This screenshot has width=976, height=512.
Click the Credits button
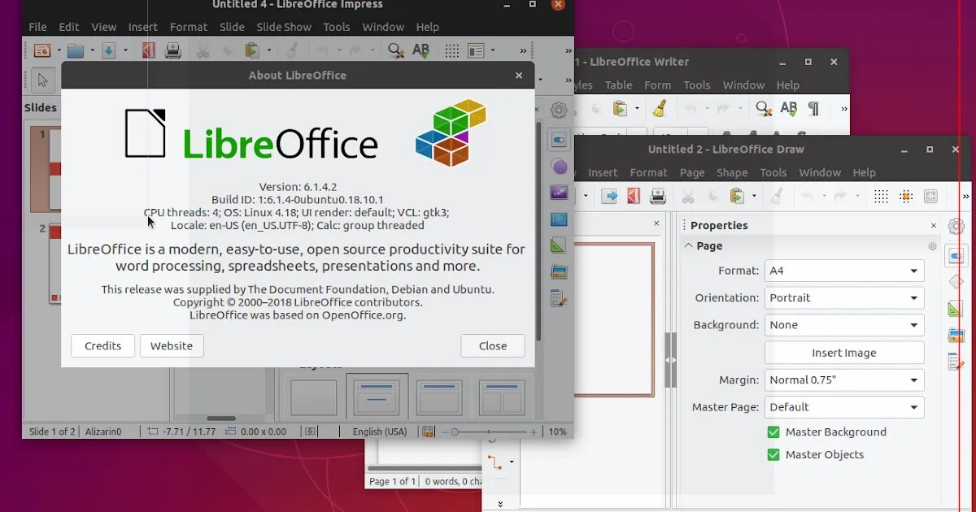[x=102, y=345]
